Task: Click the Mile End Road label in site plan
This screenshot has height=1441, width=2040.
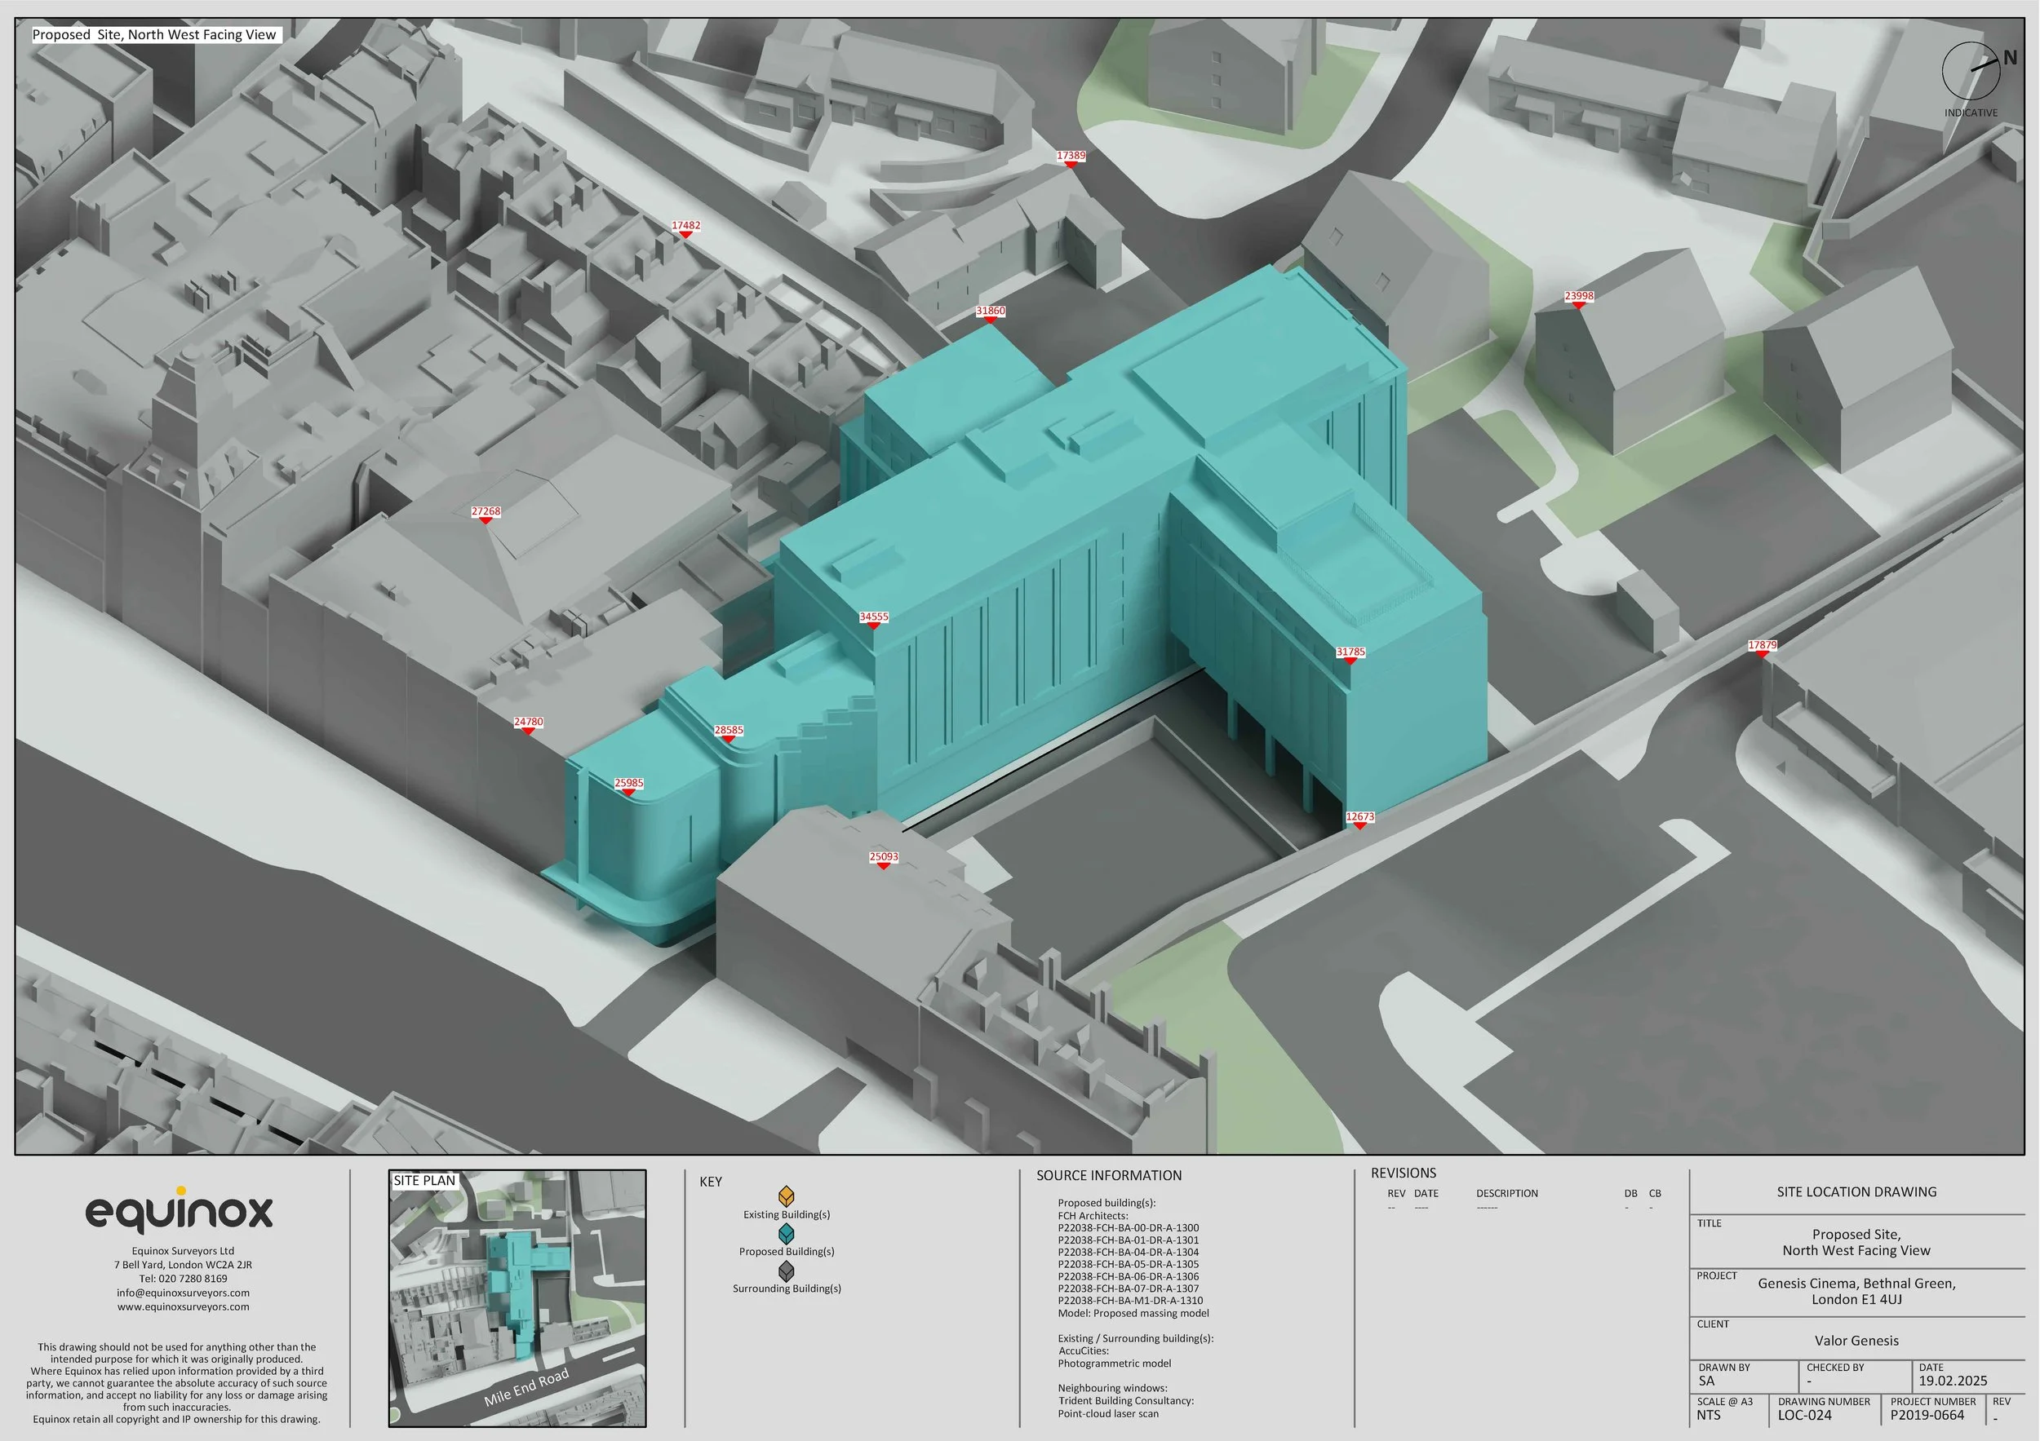Action: click(526, 1387)
